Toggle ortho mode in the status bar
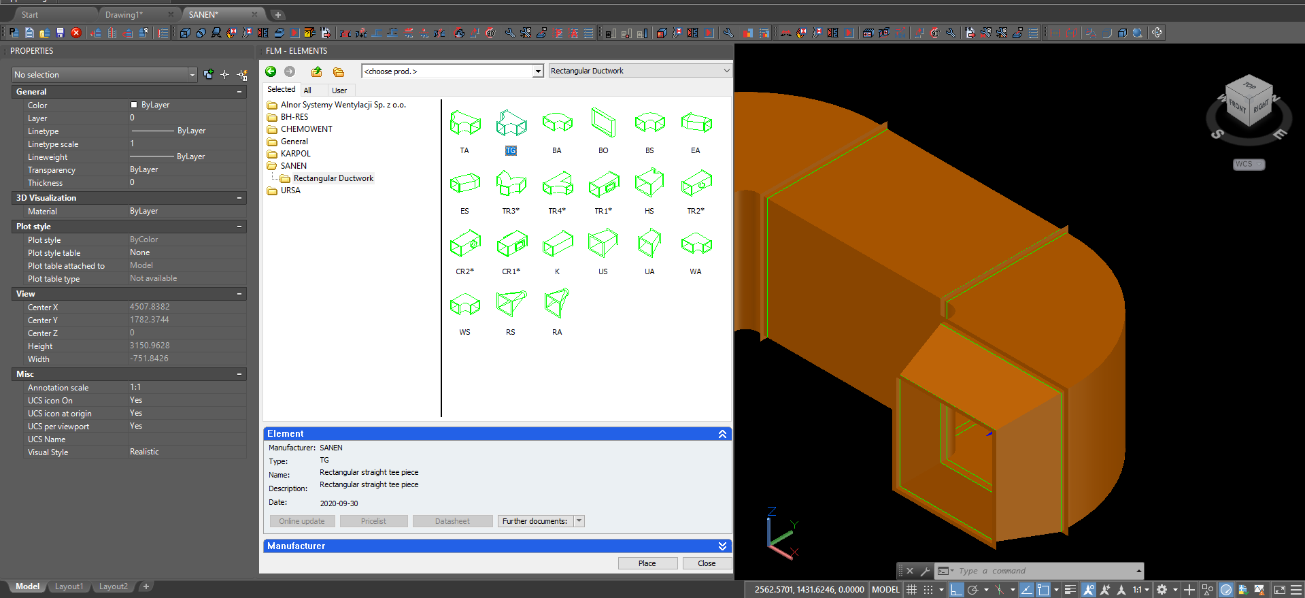The height and width of the screenshot is (598, 1305). pyautogui.click(x=956, y=590)
